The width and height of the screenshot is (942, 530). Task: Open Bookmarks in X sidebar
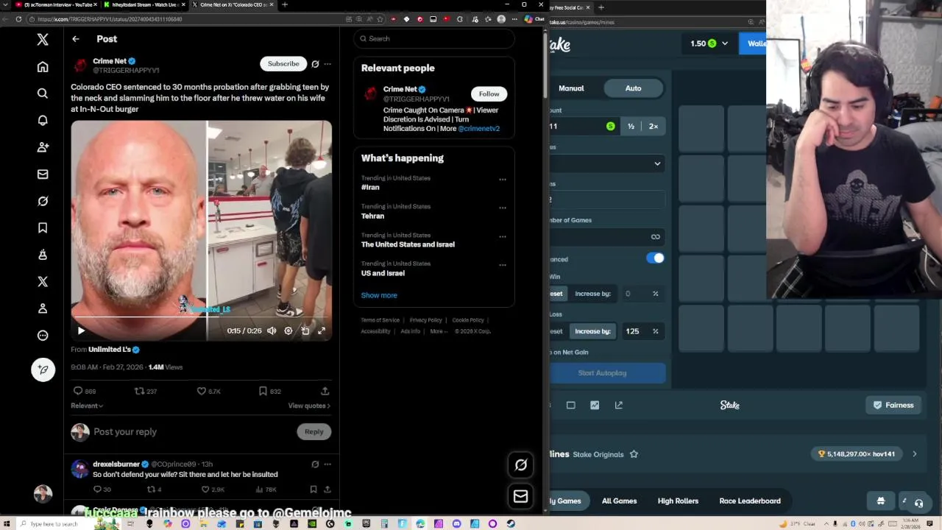(43, 228)
